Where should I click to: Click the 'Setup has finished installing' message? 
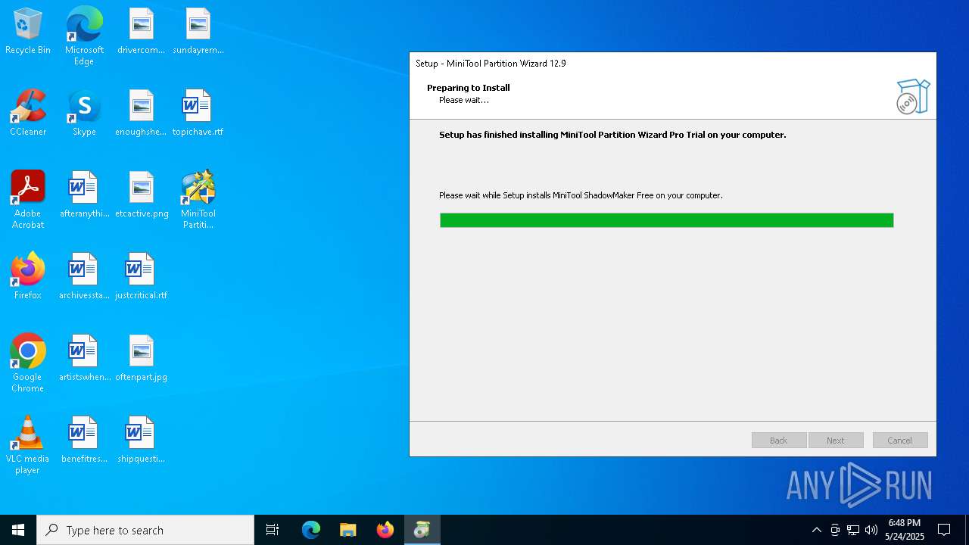tap(612, 135)
